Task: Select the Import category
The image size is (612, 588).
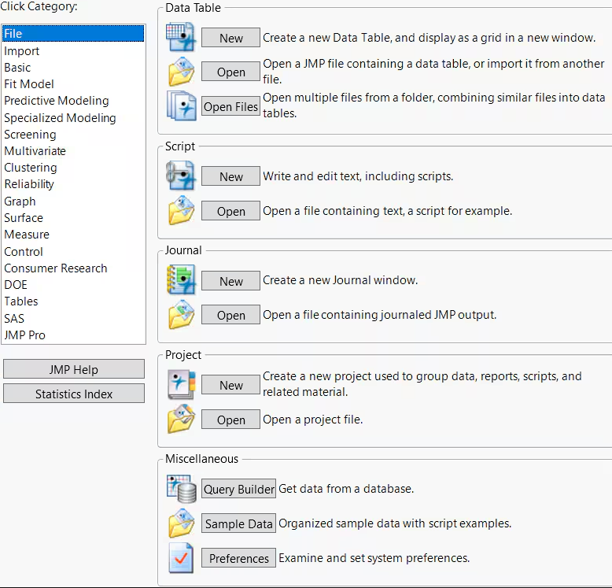Action: [x=73, y=50]
